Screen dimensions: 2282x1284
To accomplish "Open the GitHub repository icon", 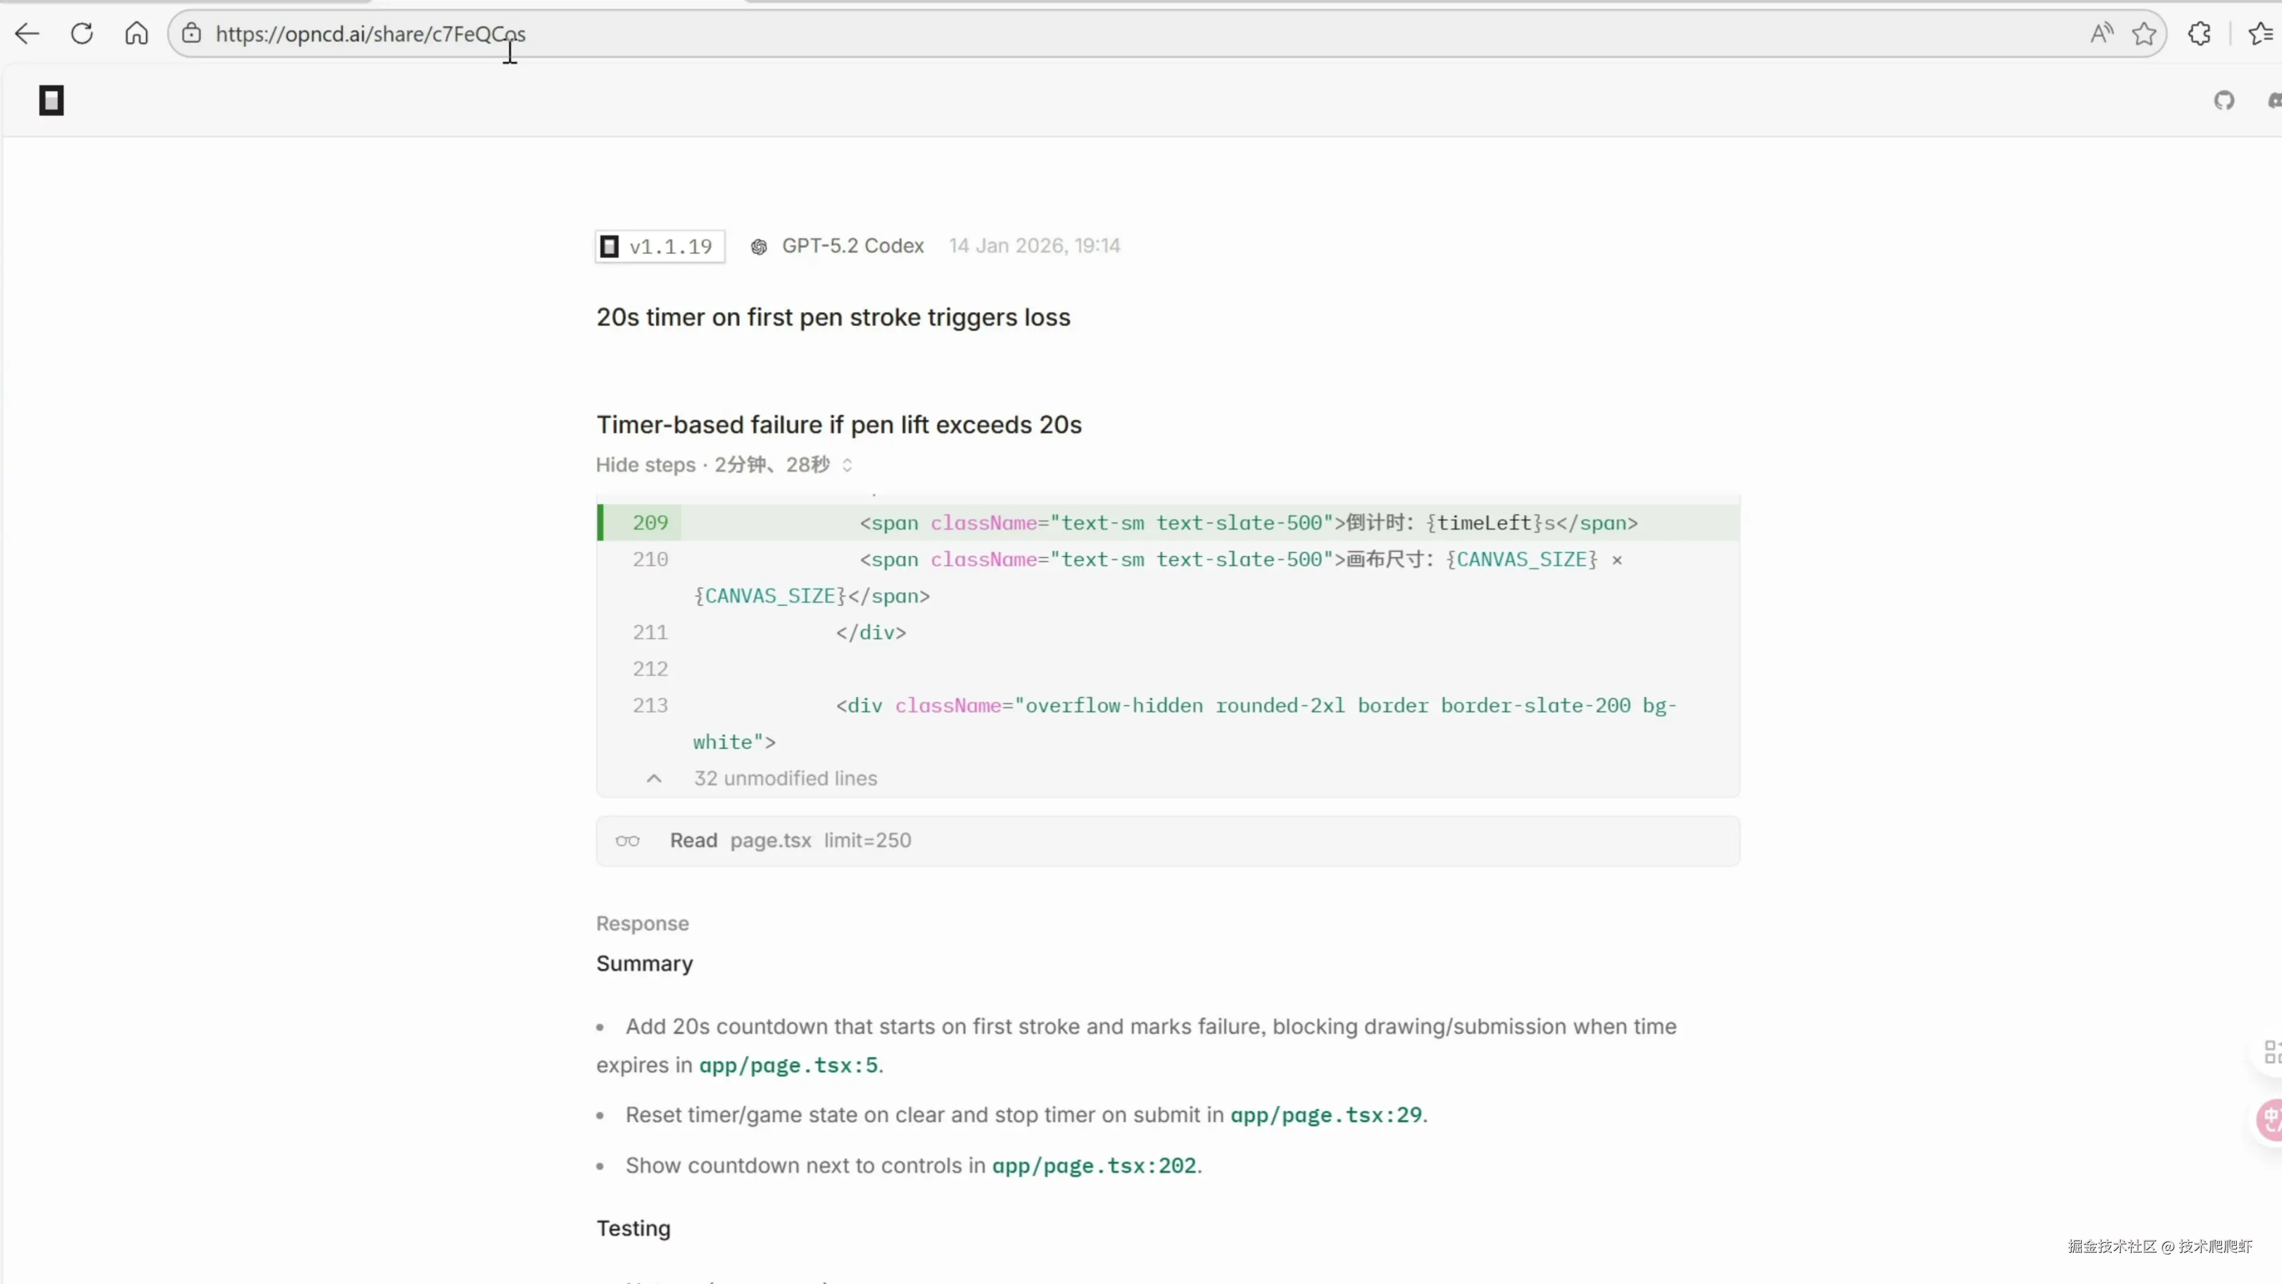I will (x=2224, y=101).
